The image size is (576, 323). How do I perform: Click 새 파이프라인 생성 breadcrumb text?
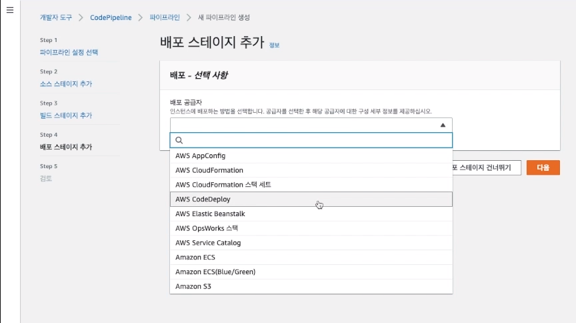pyautogui.click(x=224, y=17)
